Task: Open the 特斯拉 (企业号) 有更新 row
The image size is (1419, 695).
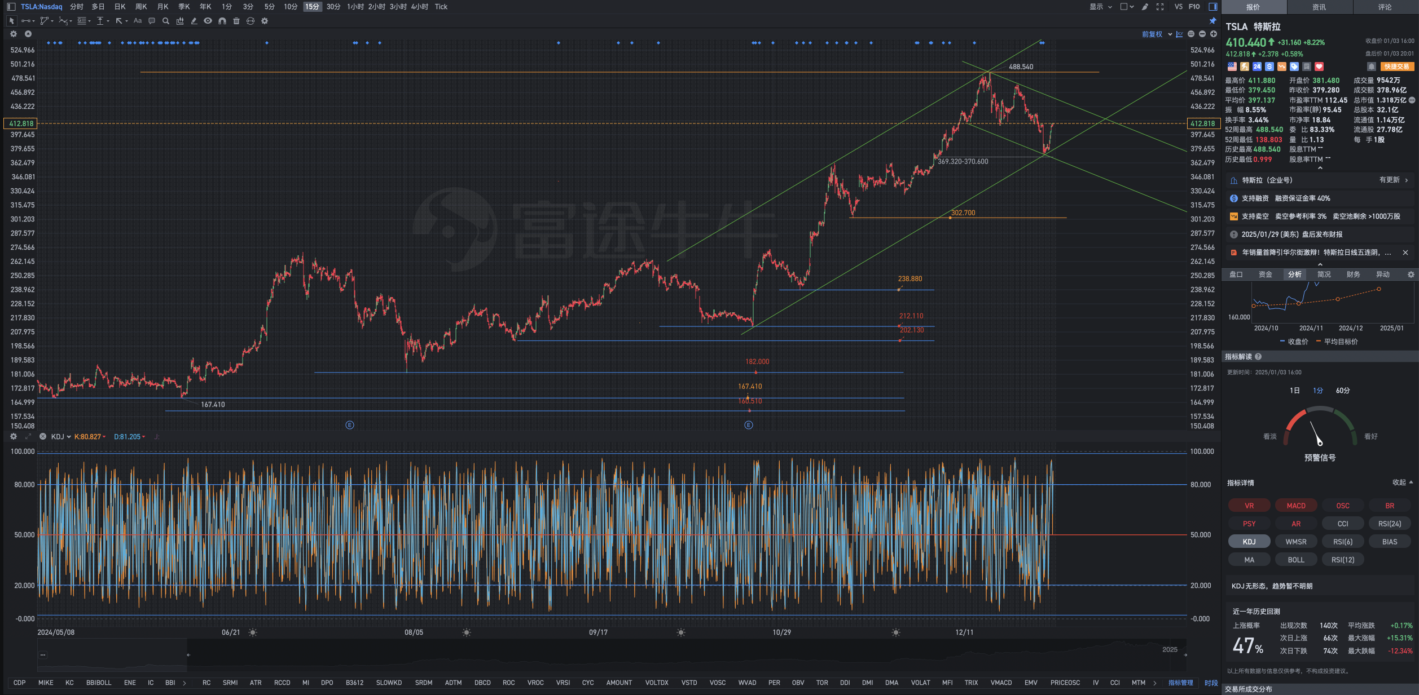Action: [x=1320, y=180]
